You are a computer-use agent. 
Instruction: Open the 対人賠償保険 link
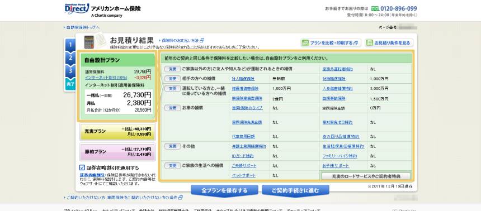243,79
